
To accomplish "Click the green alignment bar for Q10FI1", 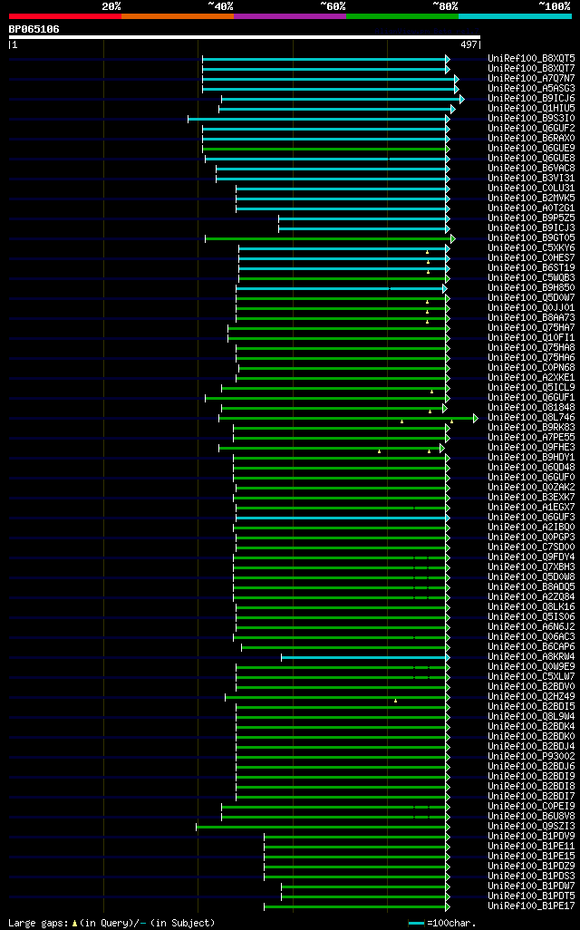I will pos(339,339).
